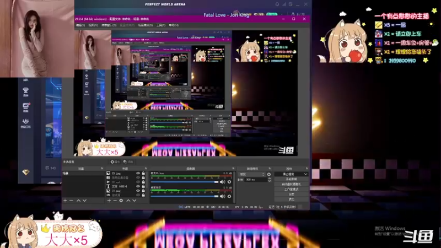Remove the scene with the minus icon
Image resolution: width=441 pixels, height=248 pixels.
(71, 201)
